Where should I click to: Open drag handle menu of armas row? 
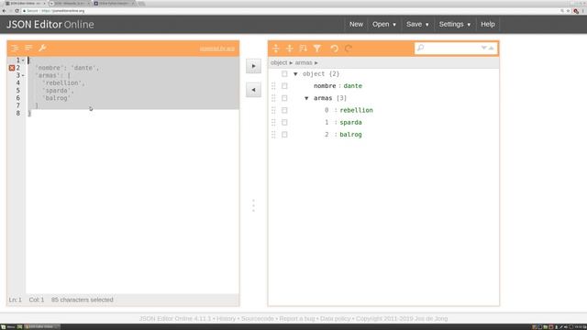[x=273, y=98]
